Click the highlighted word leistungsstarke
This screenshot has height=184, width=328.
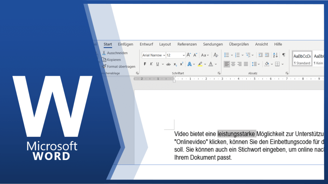point(236,134)
